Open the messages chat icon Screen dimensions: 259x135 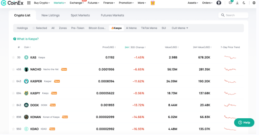coord(230,3)
